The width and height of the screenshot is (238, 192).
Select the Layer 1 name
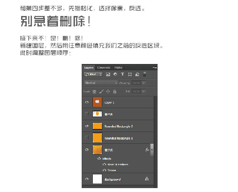click(x=109, y=103)
